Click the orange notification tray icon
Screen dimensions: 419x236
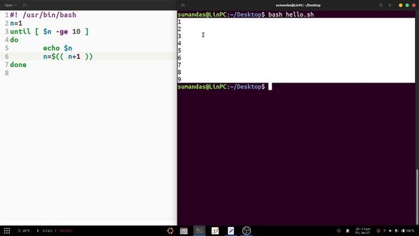click(378, 231)
